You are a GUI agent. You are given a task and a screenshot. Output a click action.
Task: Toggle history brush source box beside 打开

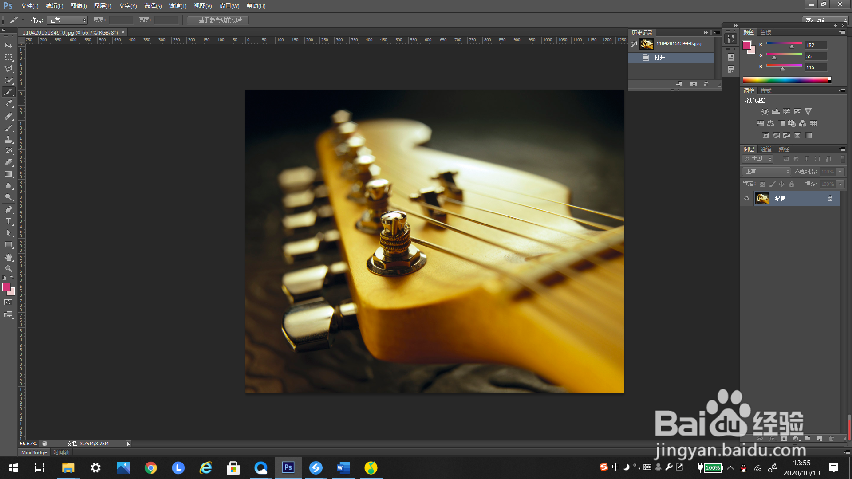(634, 58)
